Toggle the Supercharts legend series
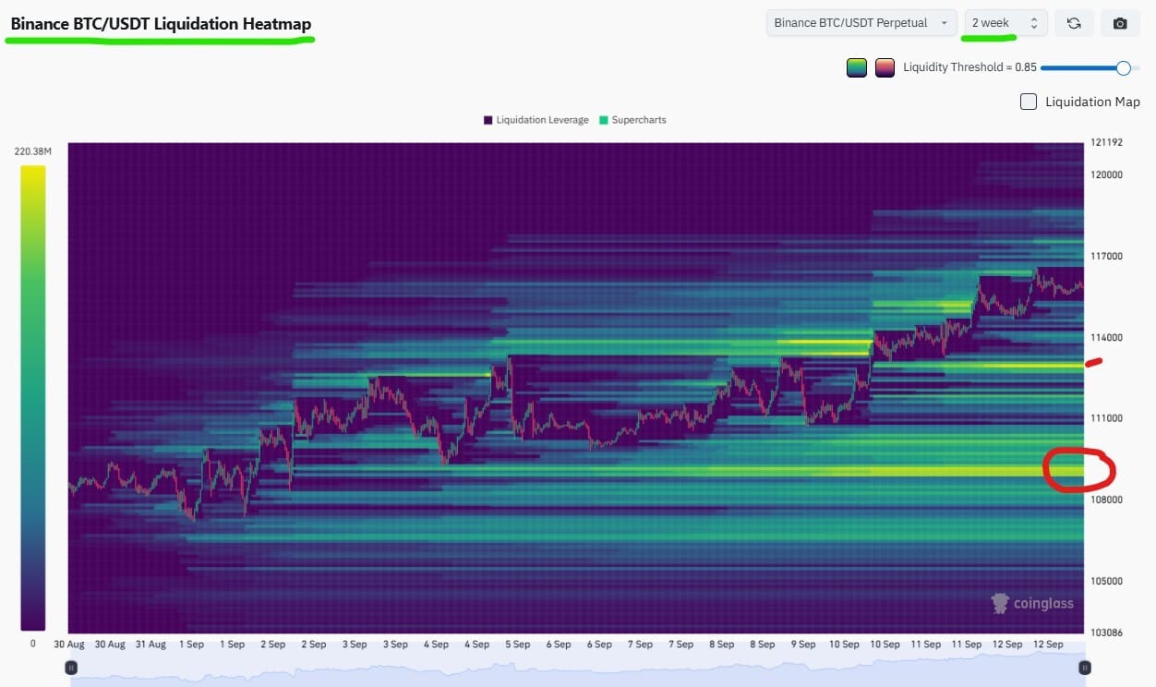Viewport: 1156px width, 687px height. (x=632, y=120)
